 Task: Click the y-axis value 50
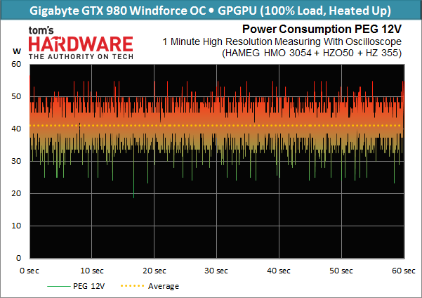(x=16, y=96)
